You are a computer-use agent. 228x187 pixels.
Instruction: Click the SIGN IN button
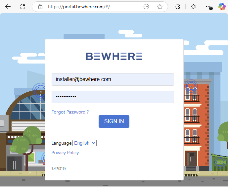[114, 121]
